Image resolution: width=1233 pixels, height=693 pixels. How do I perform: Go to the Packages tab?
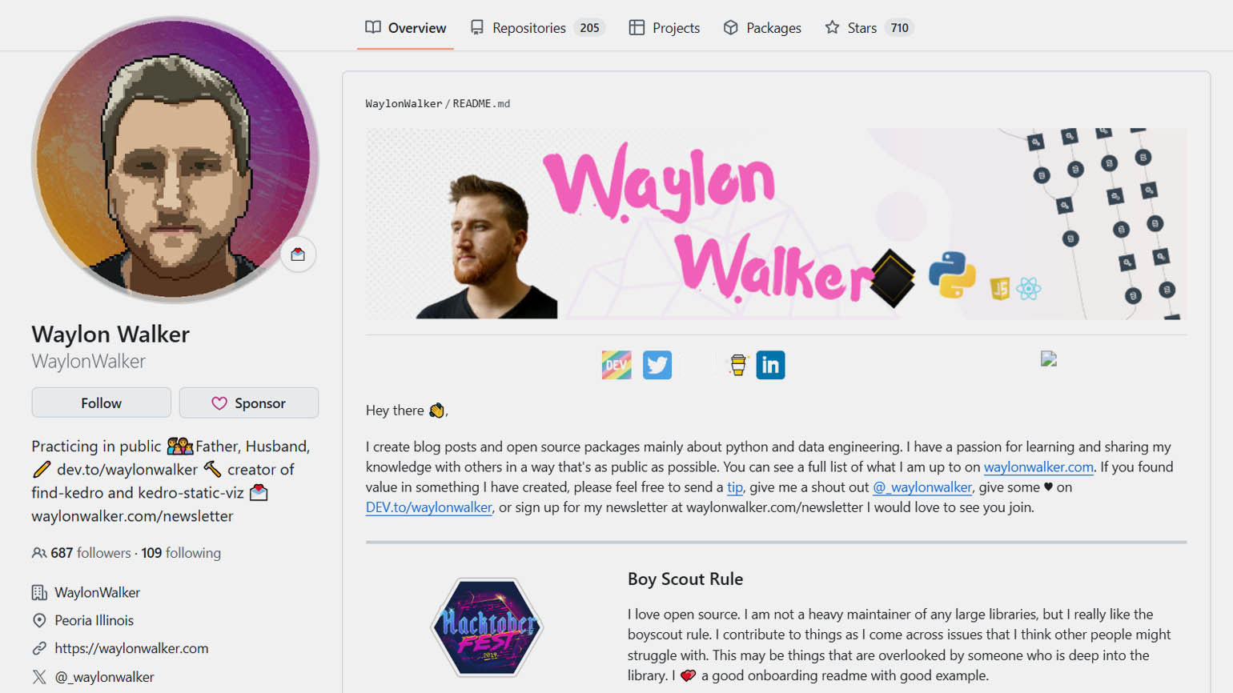click(x=762, y=28)
